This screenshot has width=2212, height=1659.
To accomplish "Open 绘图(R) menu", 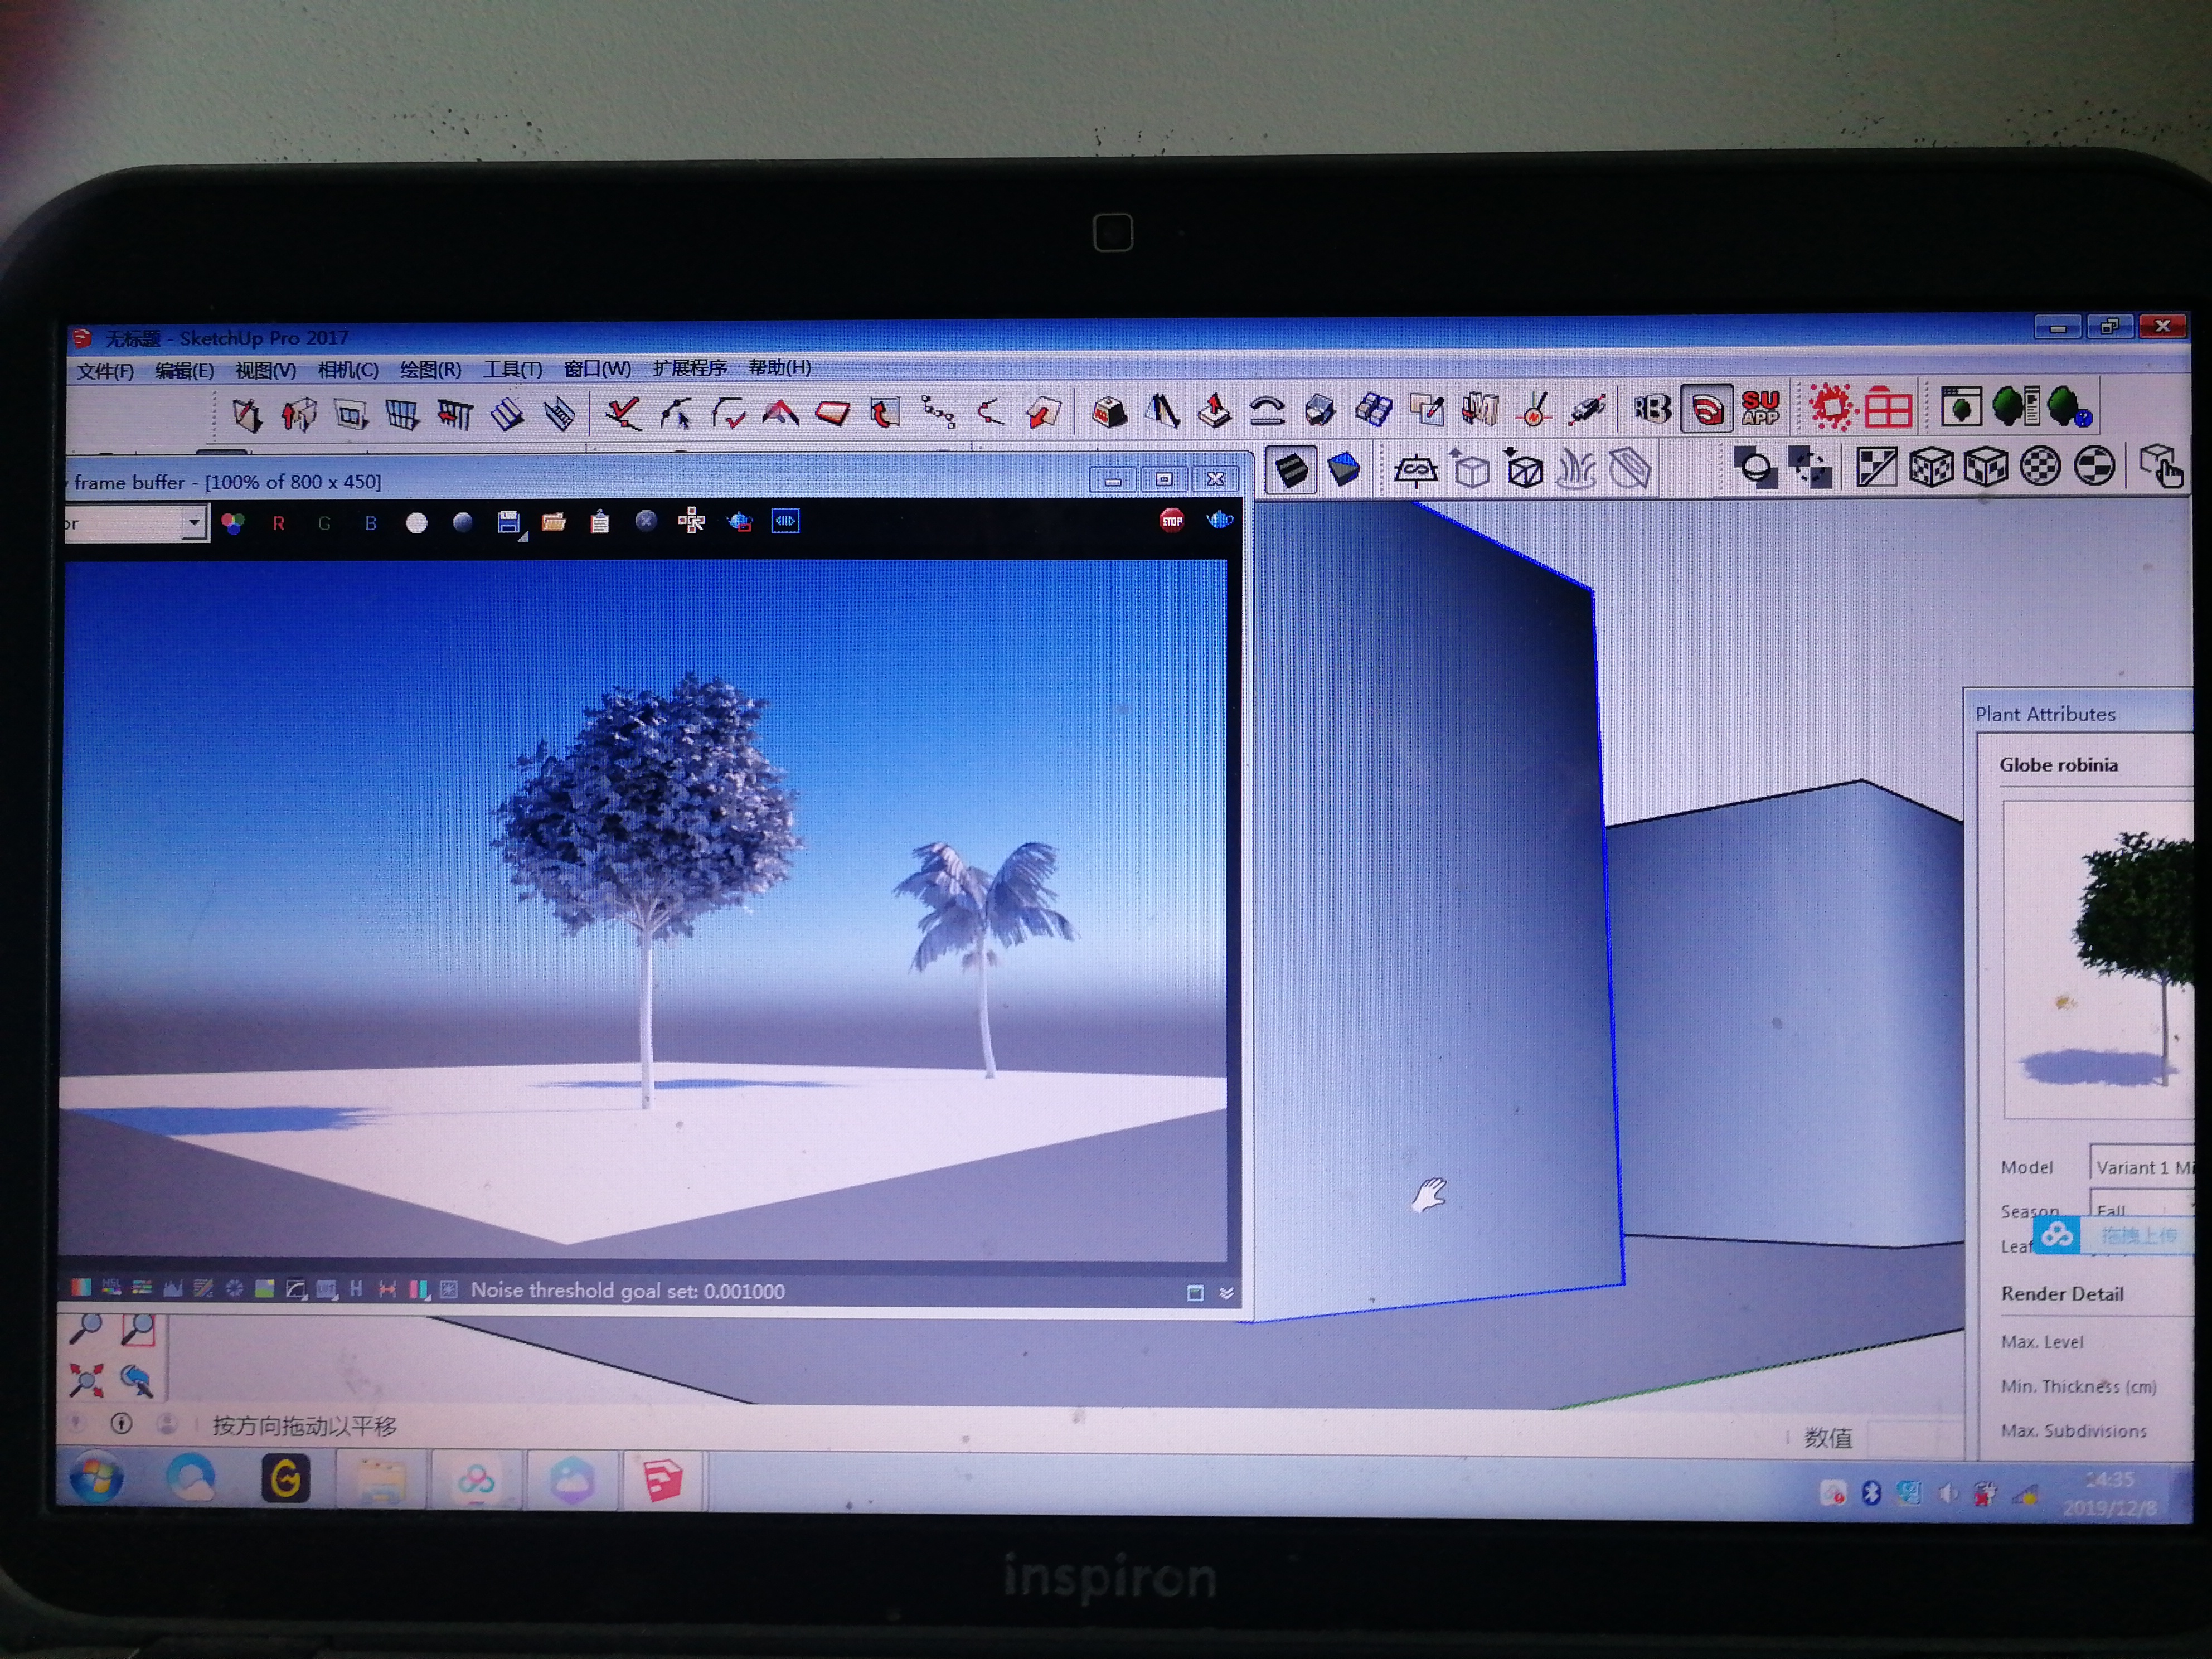I will pos(431,369).
